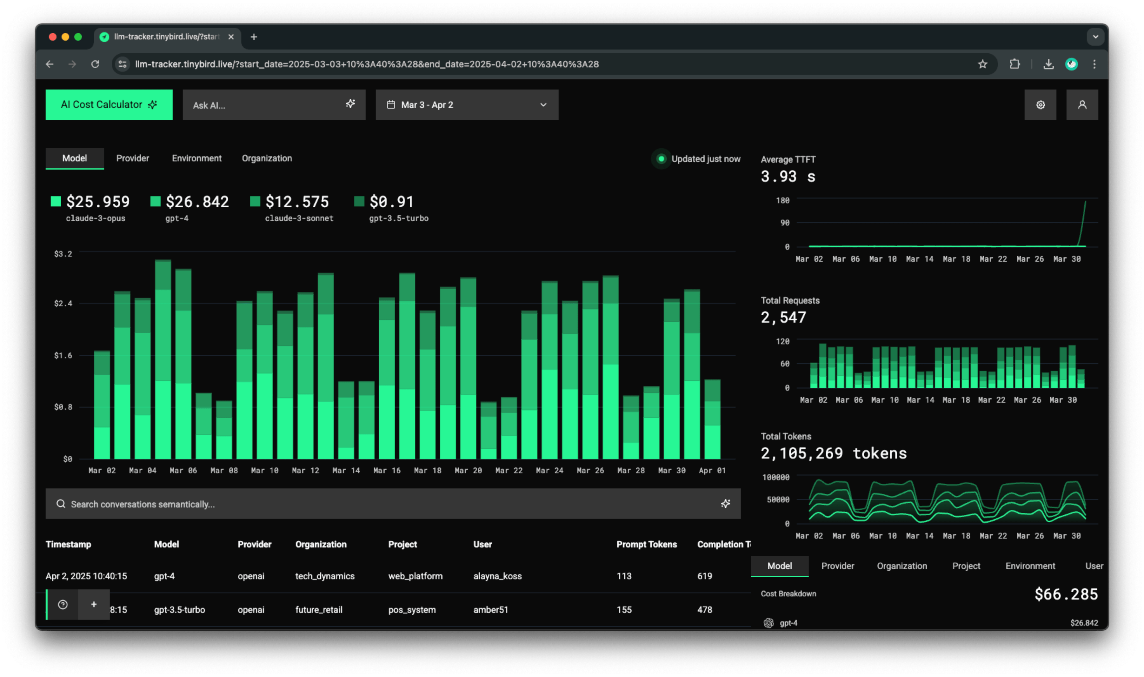1144x677 pixels.
Task: Expand the browser tab search chevron
Action: click(1095, 37)
